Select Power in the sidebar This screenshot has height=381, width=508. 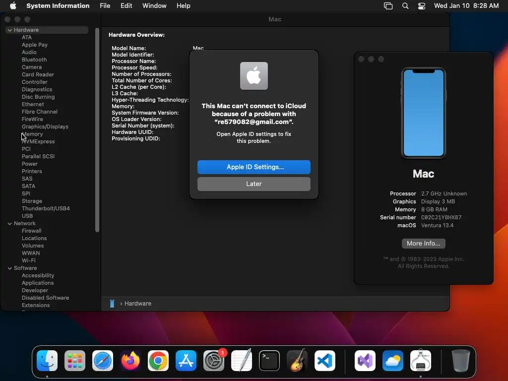[30, 164]
